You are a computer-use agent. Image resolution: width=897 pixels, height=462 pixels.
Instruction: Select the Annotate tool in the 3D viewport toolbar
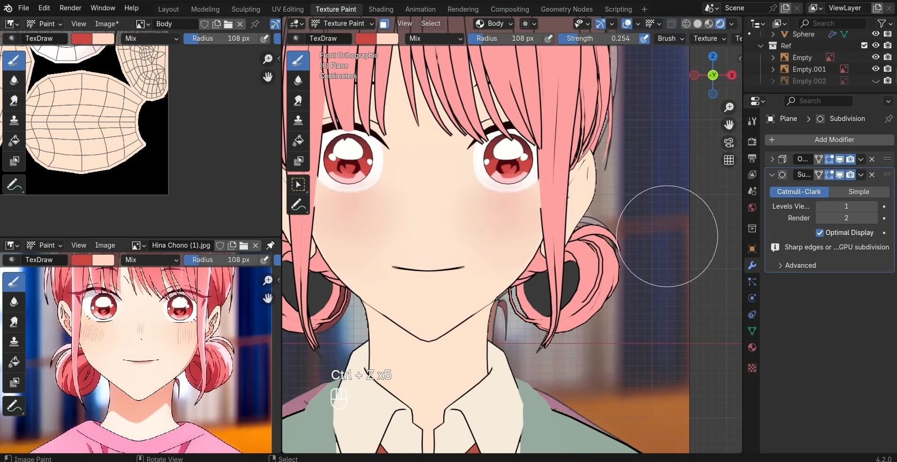coord(298,205)
